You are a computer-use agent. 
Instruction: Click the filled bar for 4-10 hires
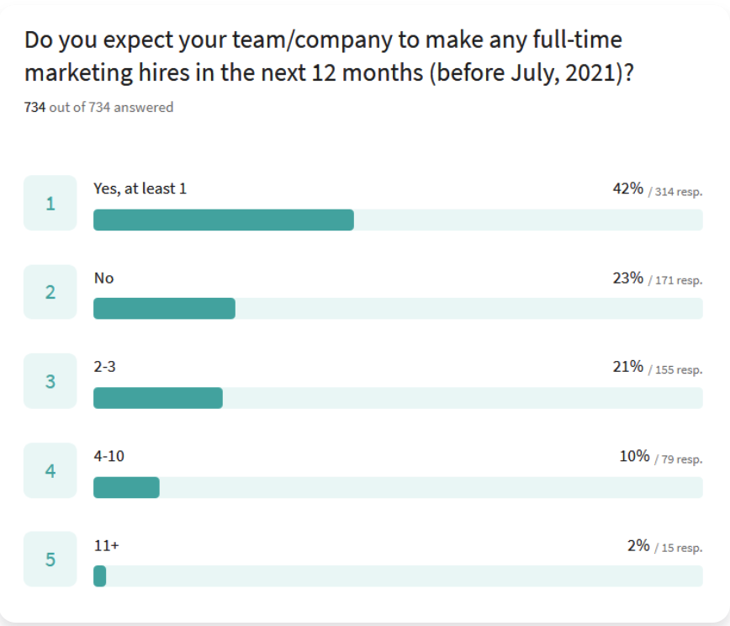click(x=126, y=487)
